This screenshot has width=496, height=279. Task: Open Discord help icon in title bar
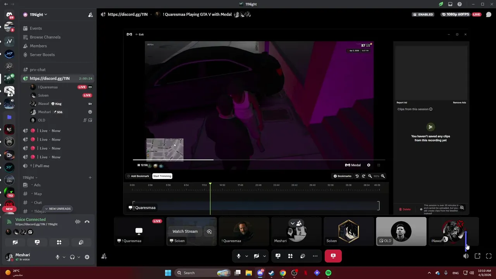click(460, 4)
